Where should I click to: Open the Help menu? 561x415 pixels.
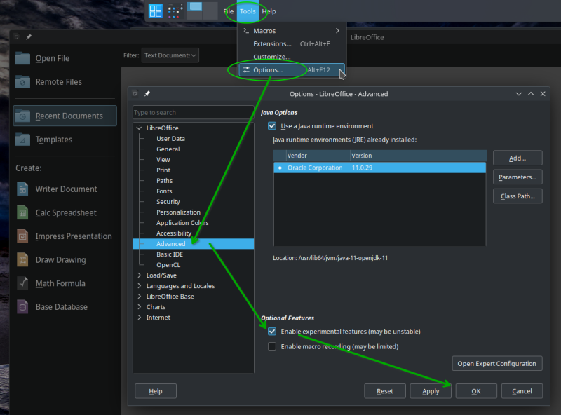269,11
